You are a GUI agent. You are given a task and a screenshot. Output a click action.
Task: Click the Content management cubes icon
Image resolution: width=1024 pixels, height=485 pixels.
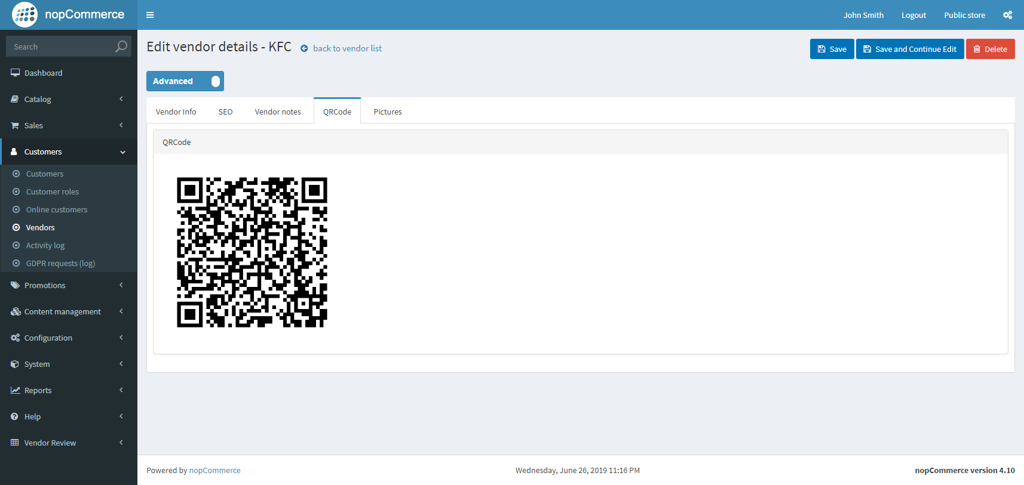tap(16, 311)
